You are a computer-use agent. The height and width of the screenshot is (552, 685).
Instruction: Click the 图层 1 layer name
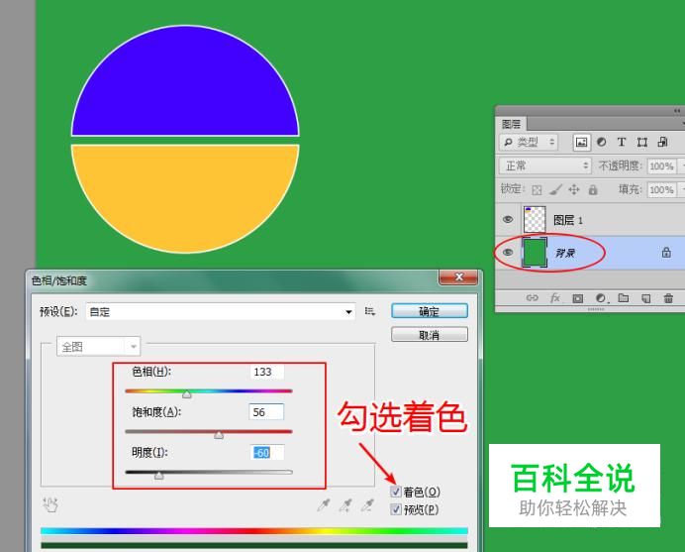pos(568,220)
